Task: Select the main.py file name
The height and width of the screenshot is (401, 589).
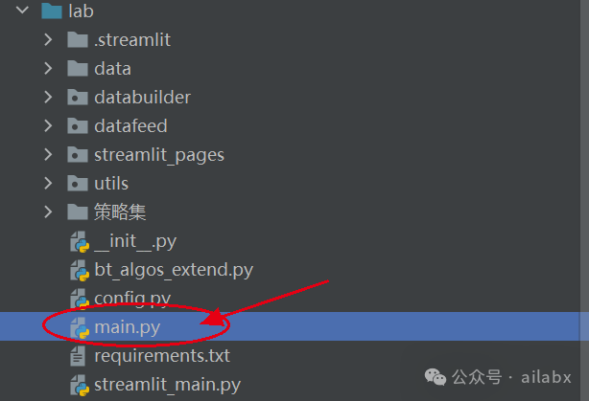Action: 127,327
